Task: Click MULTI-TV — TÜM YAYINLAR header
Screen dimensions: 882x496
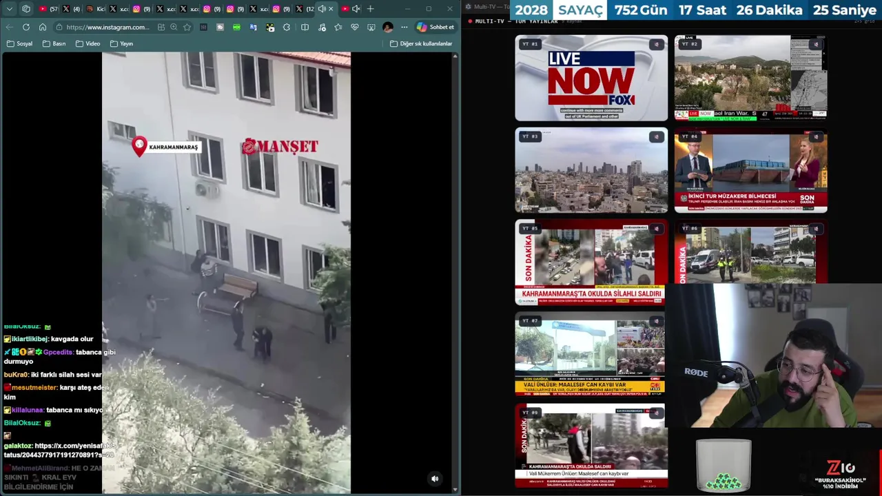Action: tap(516, 21)
